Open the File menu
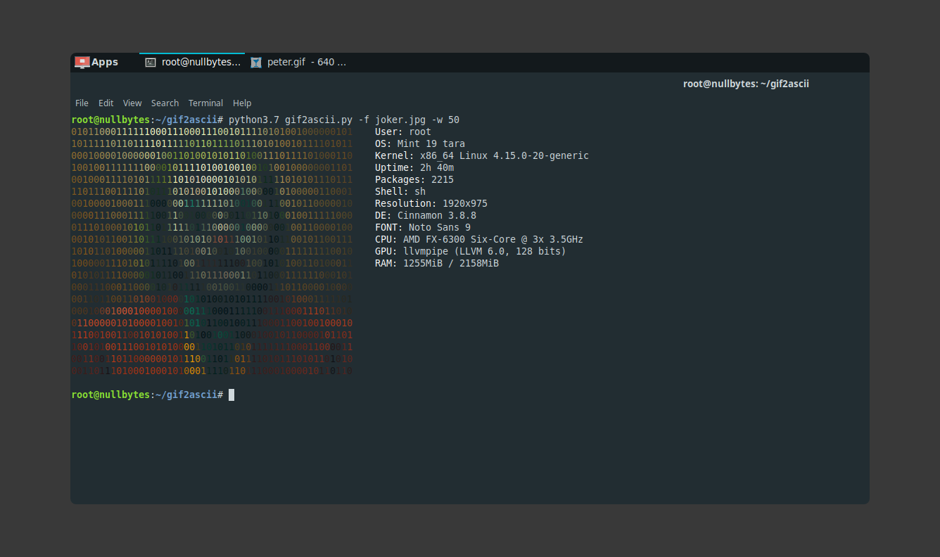The width and height of the screenshot is (940, 557). coord(82,103)
